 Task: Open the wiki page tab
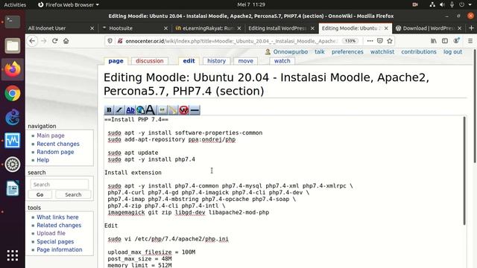[116, 61]
